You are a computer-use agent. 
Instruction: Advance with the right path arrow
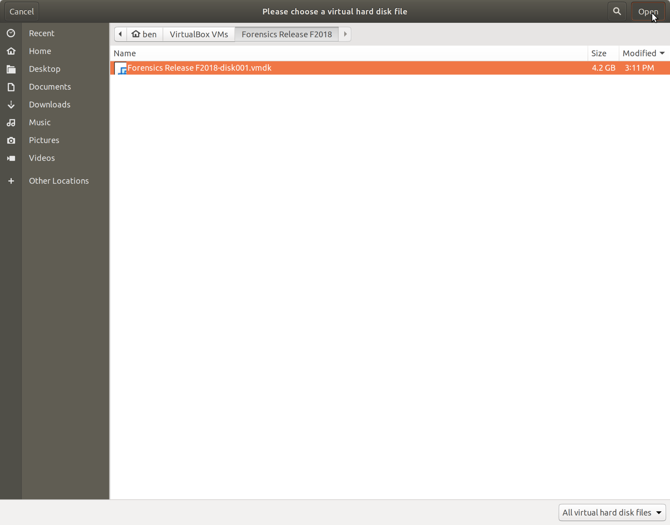(x=345, y=34)
